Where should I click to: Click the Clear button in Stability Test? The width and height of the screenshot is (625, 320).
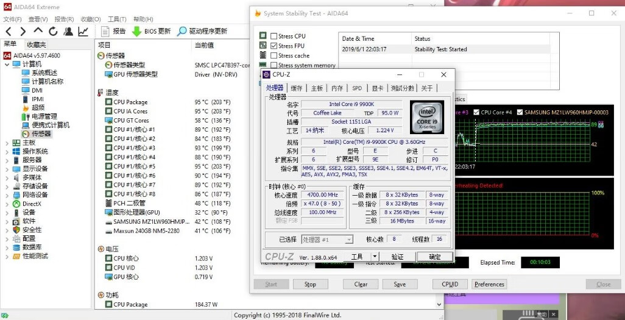[361, 285]
